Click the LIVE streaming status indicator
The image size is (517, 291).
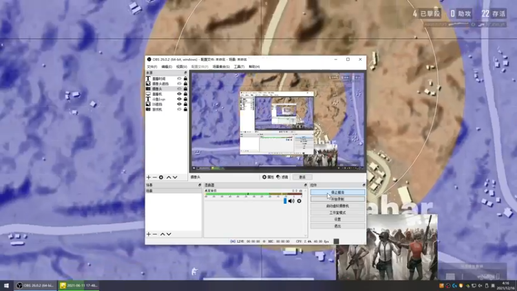point(245,241)
